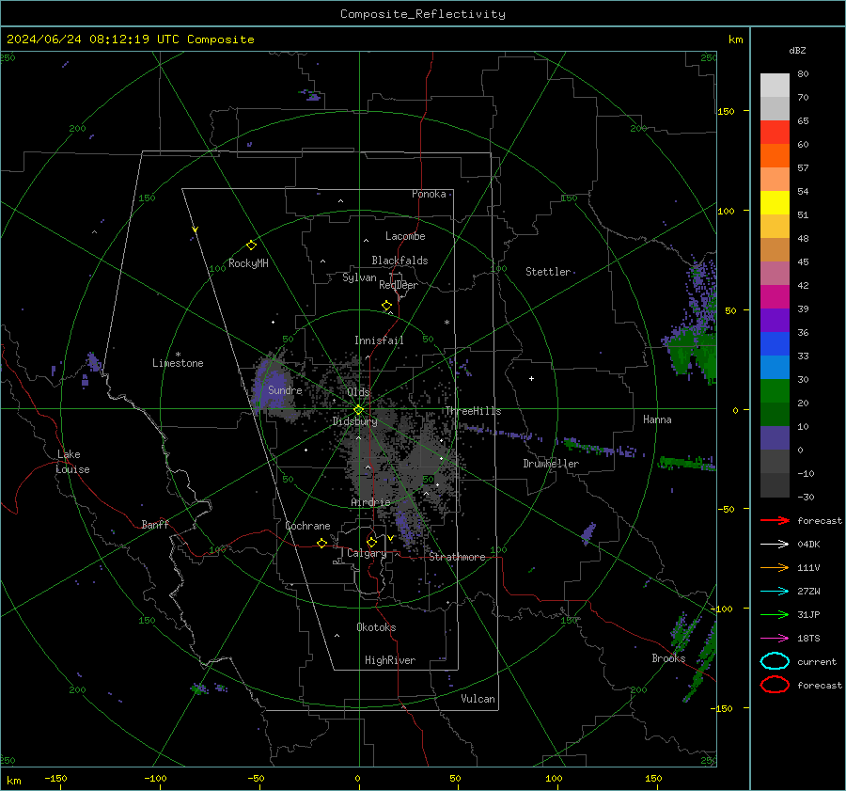
Task: Click the Strathmore city label
Action: click(x=457, y=557)
